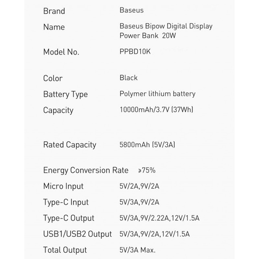The image size is (259, 259).
Task: Click the Micro Input label
Action: point(63,186)
